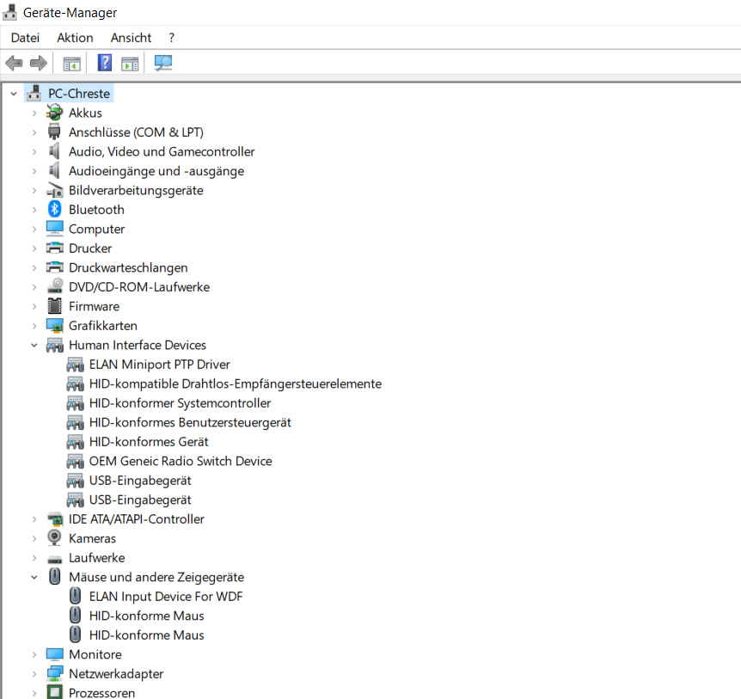Open the Datei menu
Screen dimensions: 741x699
25,38
